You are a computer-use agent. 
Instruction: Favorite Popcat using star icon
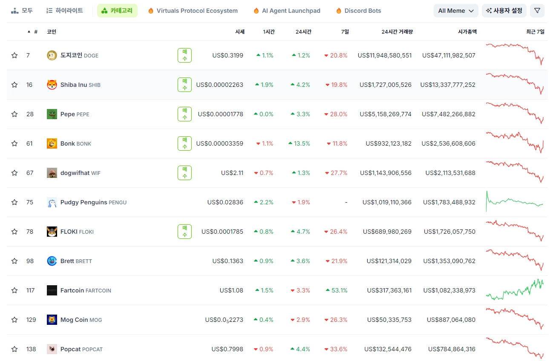(14, 349)
